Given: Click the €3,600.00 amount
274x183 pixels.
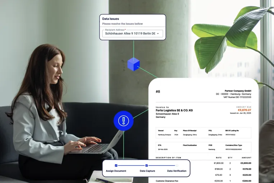Looking at the screenshot, I should pos(246,163).
